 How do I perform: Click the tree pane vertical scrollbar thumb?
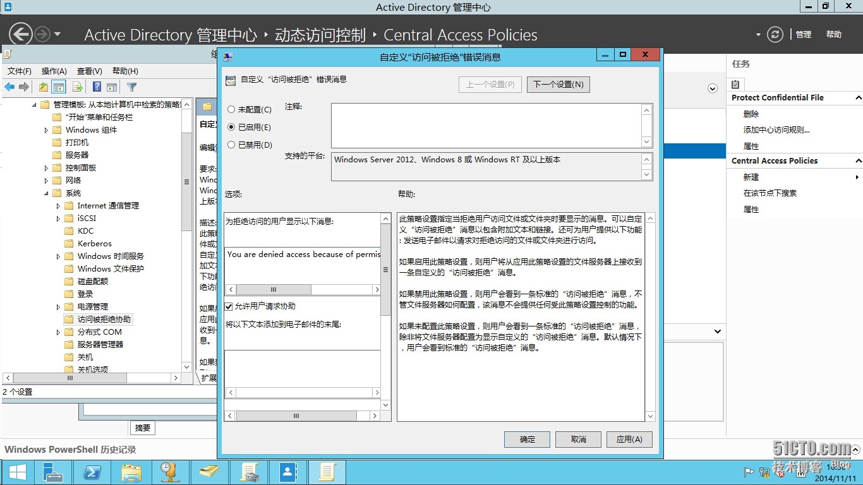(x=186, y=182)
